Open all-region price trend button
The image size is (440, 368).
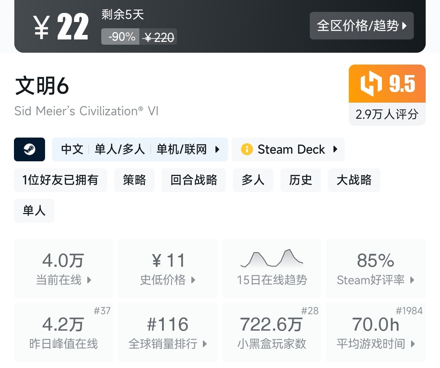(x=361, y=26)
